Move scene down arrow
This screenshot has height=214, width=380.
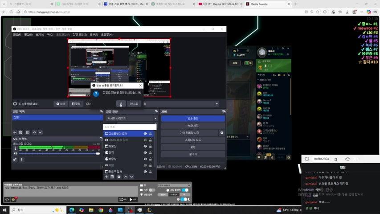(40, 132)
